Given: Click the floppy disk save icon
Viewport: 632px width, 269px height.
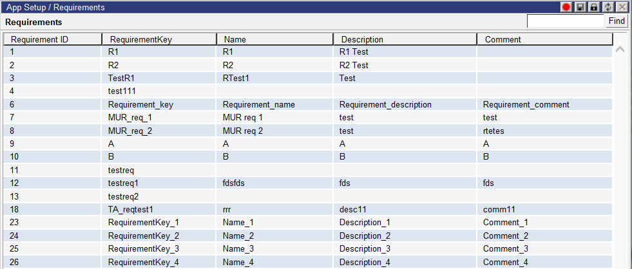Looking at the screenshot, I should point(580,7).
